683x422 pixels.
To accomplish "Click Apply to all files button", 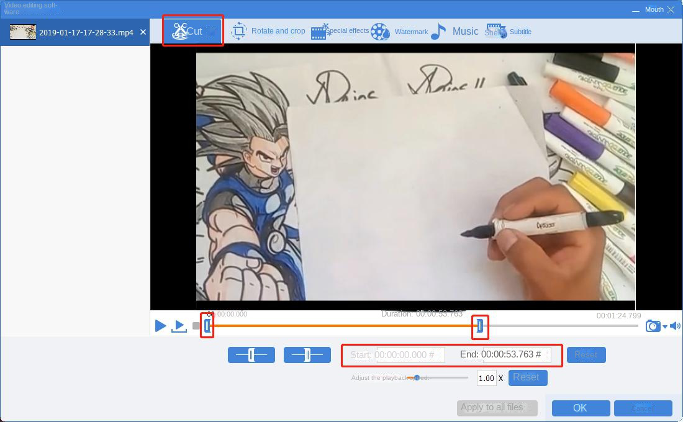I will coord(497,408).
